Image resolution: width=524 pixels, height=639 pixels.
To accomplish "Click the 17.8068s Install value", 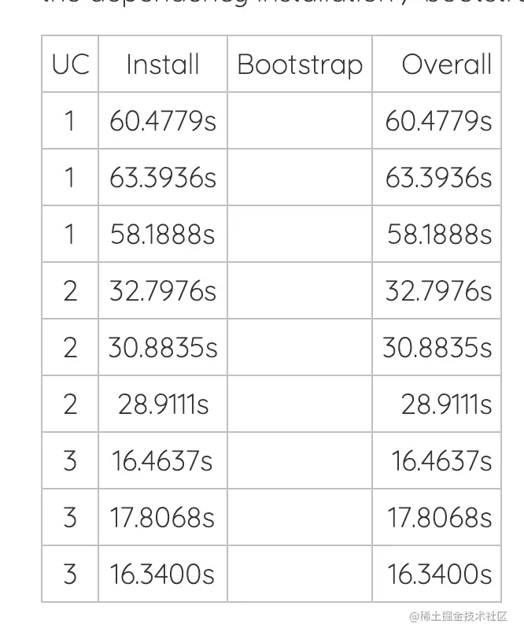I will [x=162, y=518].
